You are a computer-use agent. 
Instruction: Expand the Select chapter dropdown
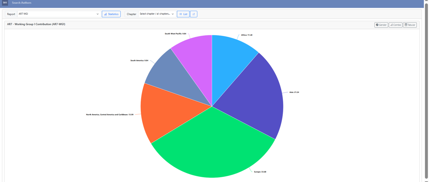click(157, 14)
